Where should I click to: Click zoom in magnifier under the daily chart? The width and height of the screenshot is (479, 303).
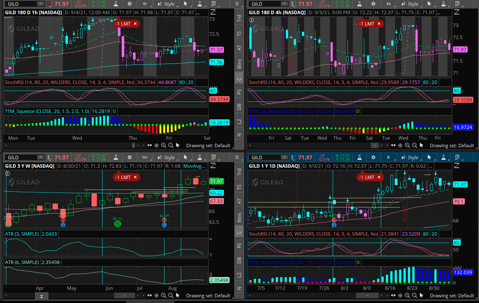point(407,295)
